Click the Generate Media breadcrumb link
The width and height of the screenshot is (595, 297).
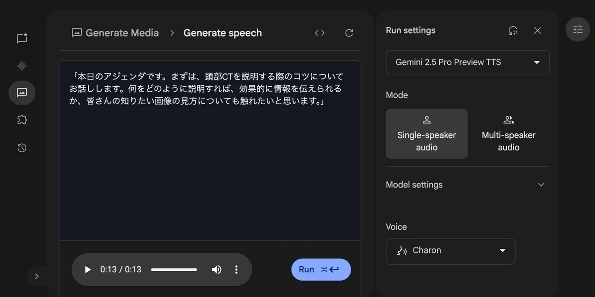pos(122,33)
